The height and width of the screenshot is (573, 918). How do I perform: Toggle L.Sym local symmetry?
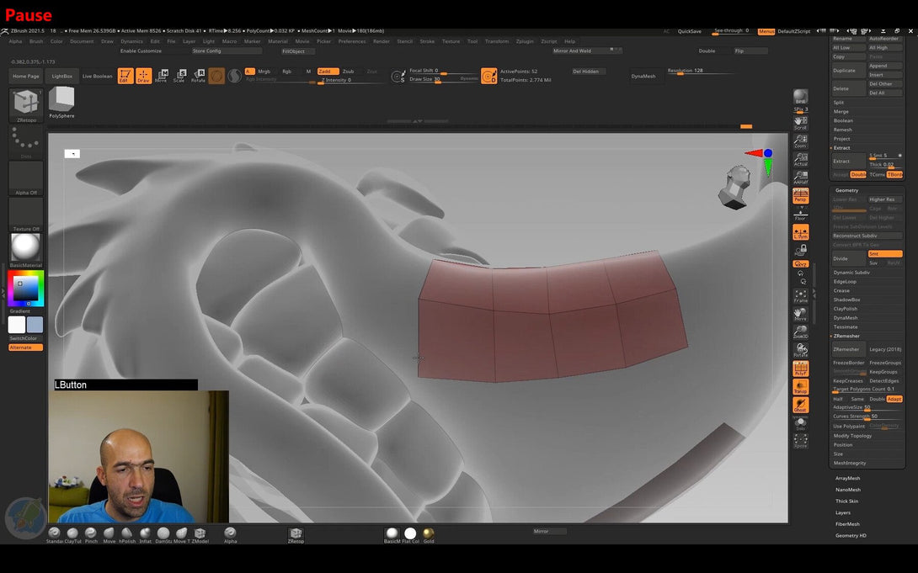[x=800, y=232]
